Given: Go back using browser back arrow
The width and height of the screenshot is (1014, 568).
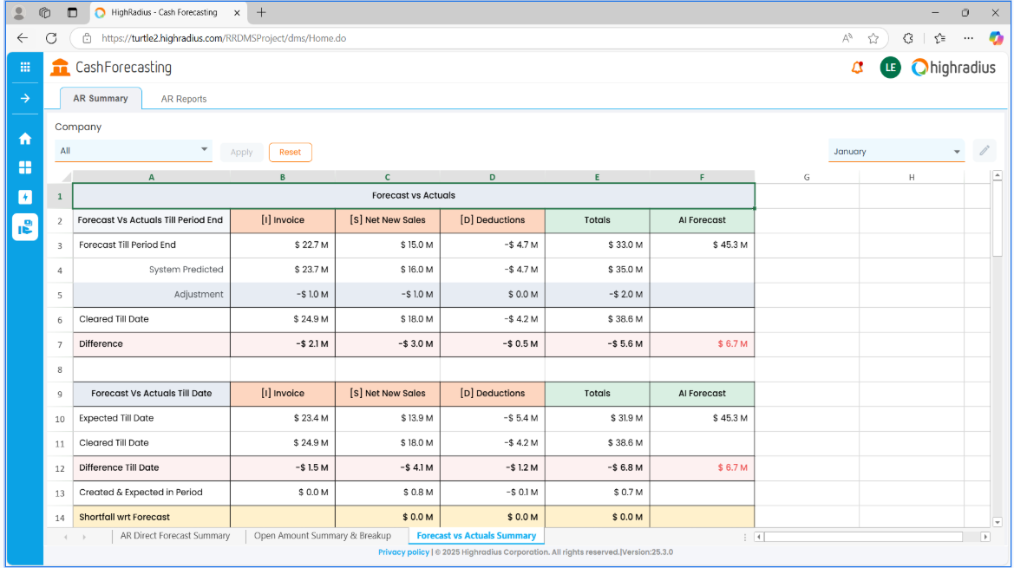Looking at the screenshot, I should [23, 38].
